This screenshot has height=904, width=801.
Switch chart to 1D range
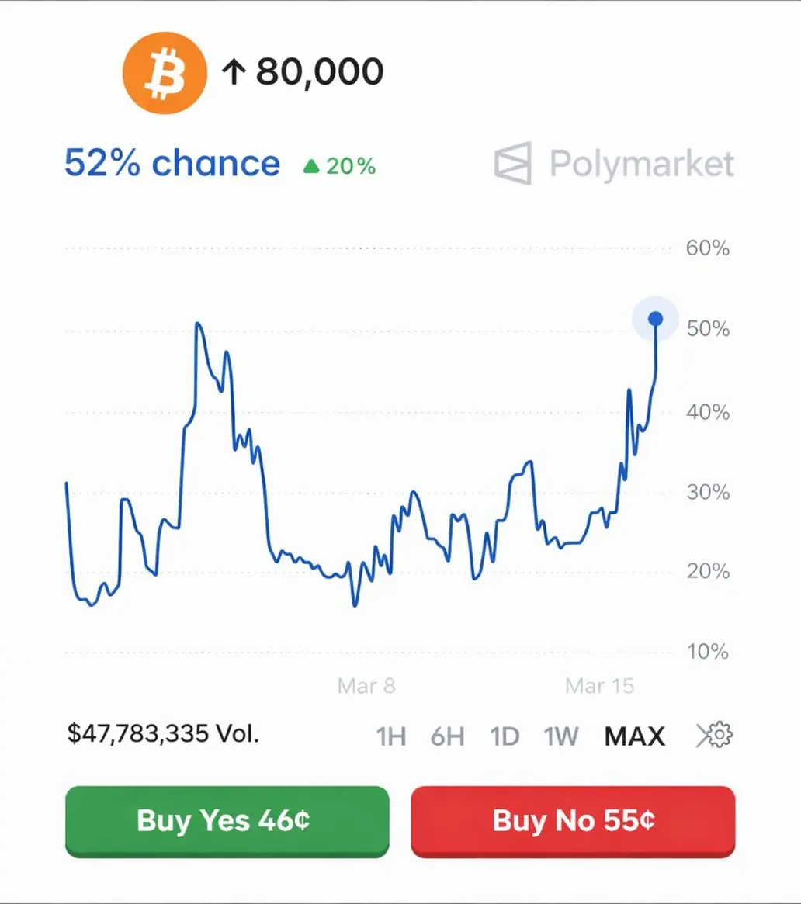point(505,736)
